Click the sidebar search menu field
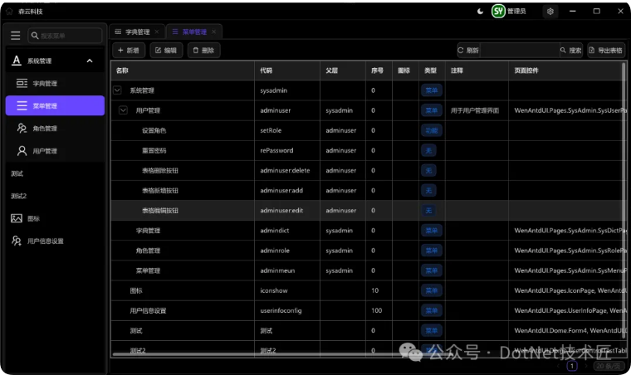This screenshot has width=631, height=375. point(65,36)
